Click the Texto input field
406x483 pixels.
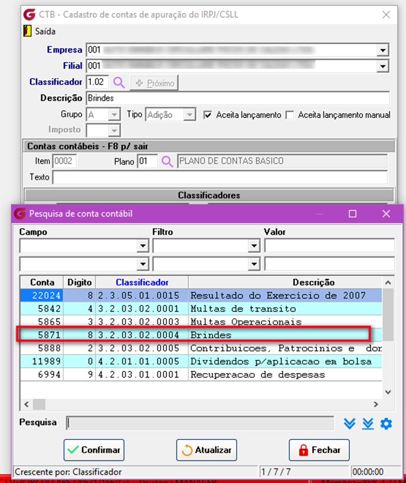pyautogui.click(x=220, y=178)
